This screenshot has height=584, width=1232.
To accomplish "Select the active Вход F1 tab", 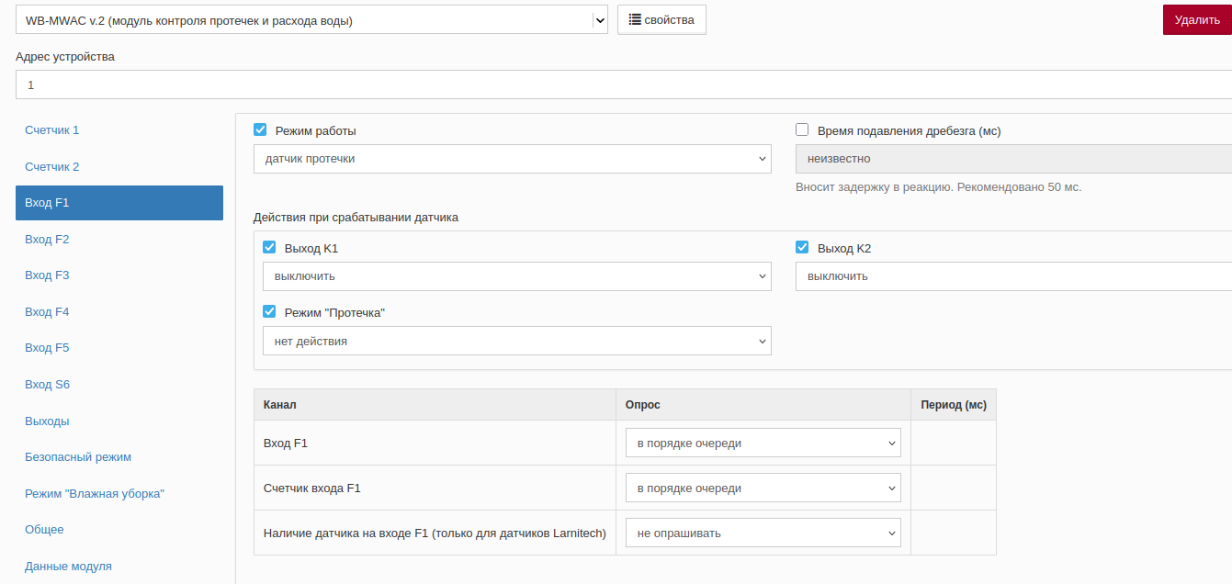I will (119, 203).
